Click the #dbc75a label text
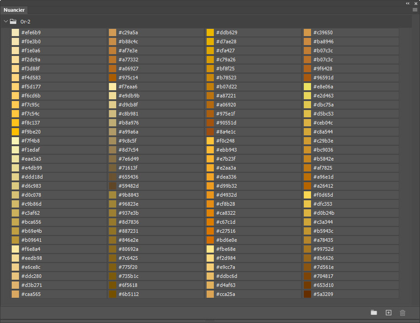 coord(323,105)
